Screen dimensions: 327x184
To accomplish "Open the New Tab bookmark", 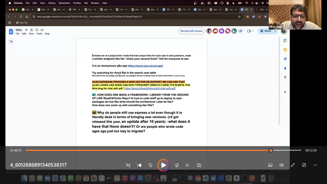I will [x=22, y=23].
